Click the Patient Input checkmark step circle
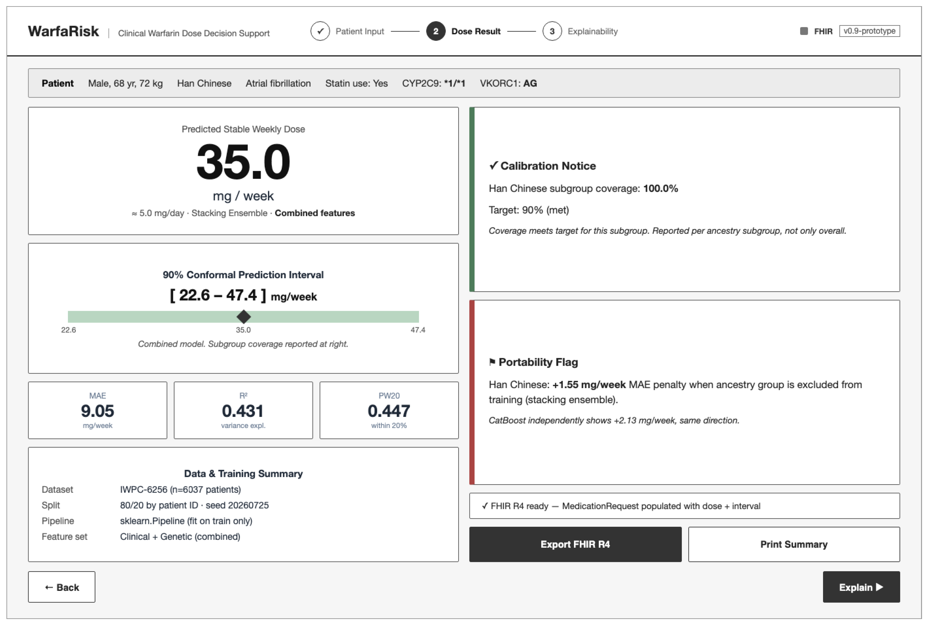 [x=320, y=31]
